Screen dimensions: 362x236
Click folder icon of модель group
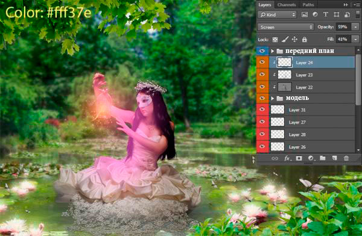(280, 98)
